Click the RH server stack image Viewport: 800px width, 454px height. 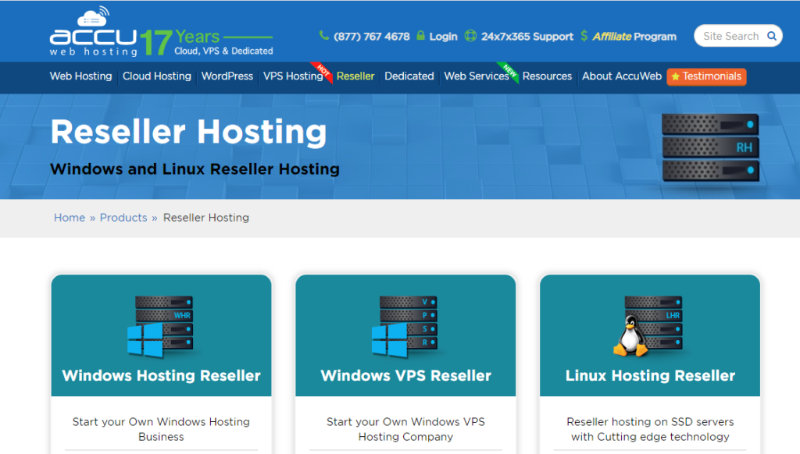(710, 147)
